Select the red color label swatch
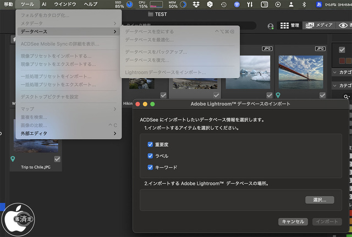This screenshot has width=352, height=237. click(x=342, y=60)
